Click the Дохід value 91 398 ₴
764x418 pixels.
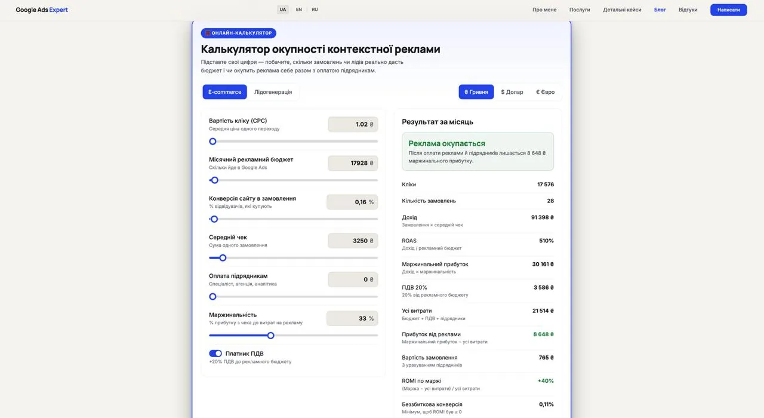click(x=543, y=217)
